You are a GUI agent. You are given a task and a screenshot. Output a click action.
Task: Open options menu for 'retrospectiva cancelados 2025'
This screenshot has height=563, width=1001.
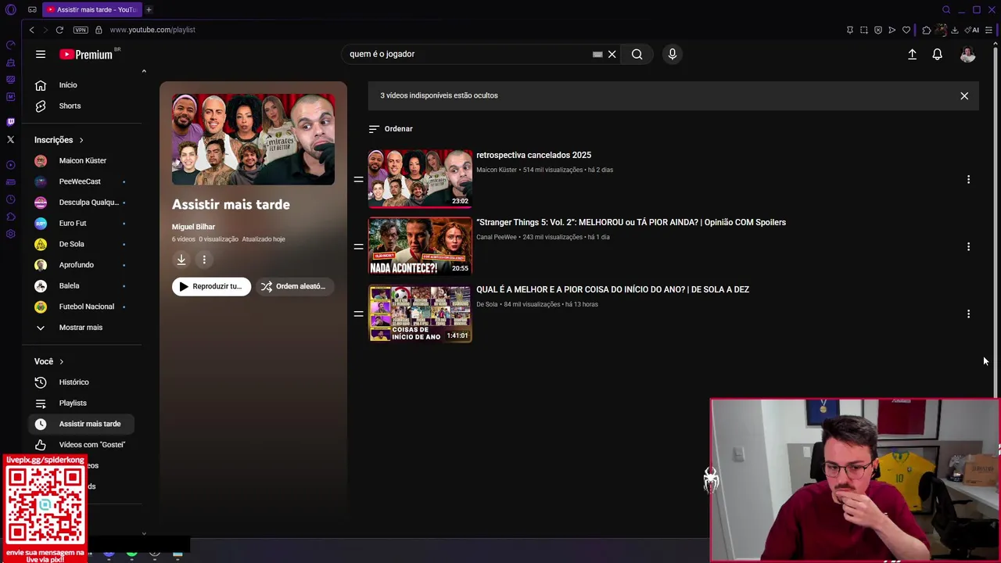coord(968,180)
